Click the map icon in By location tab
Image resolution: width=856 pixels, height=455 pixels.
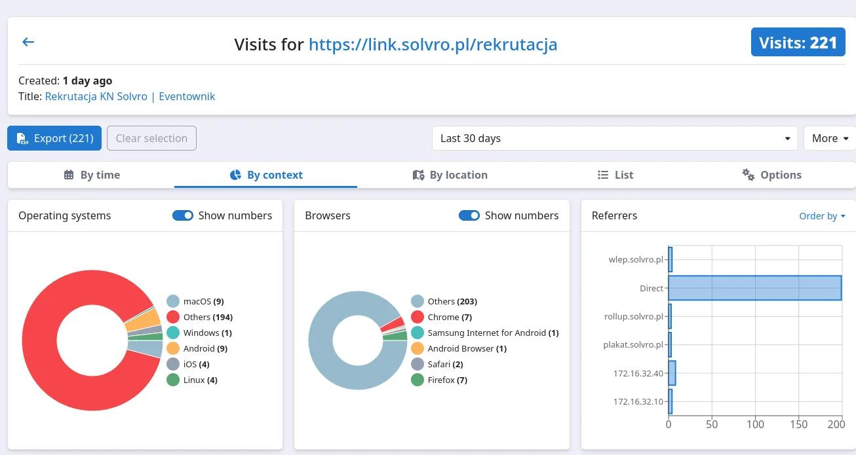(418, 175)
